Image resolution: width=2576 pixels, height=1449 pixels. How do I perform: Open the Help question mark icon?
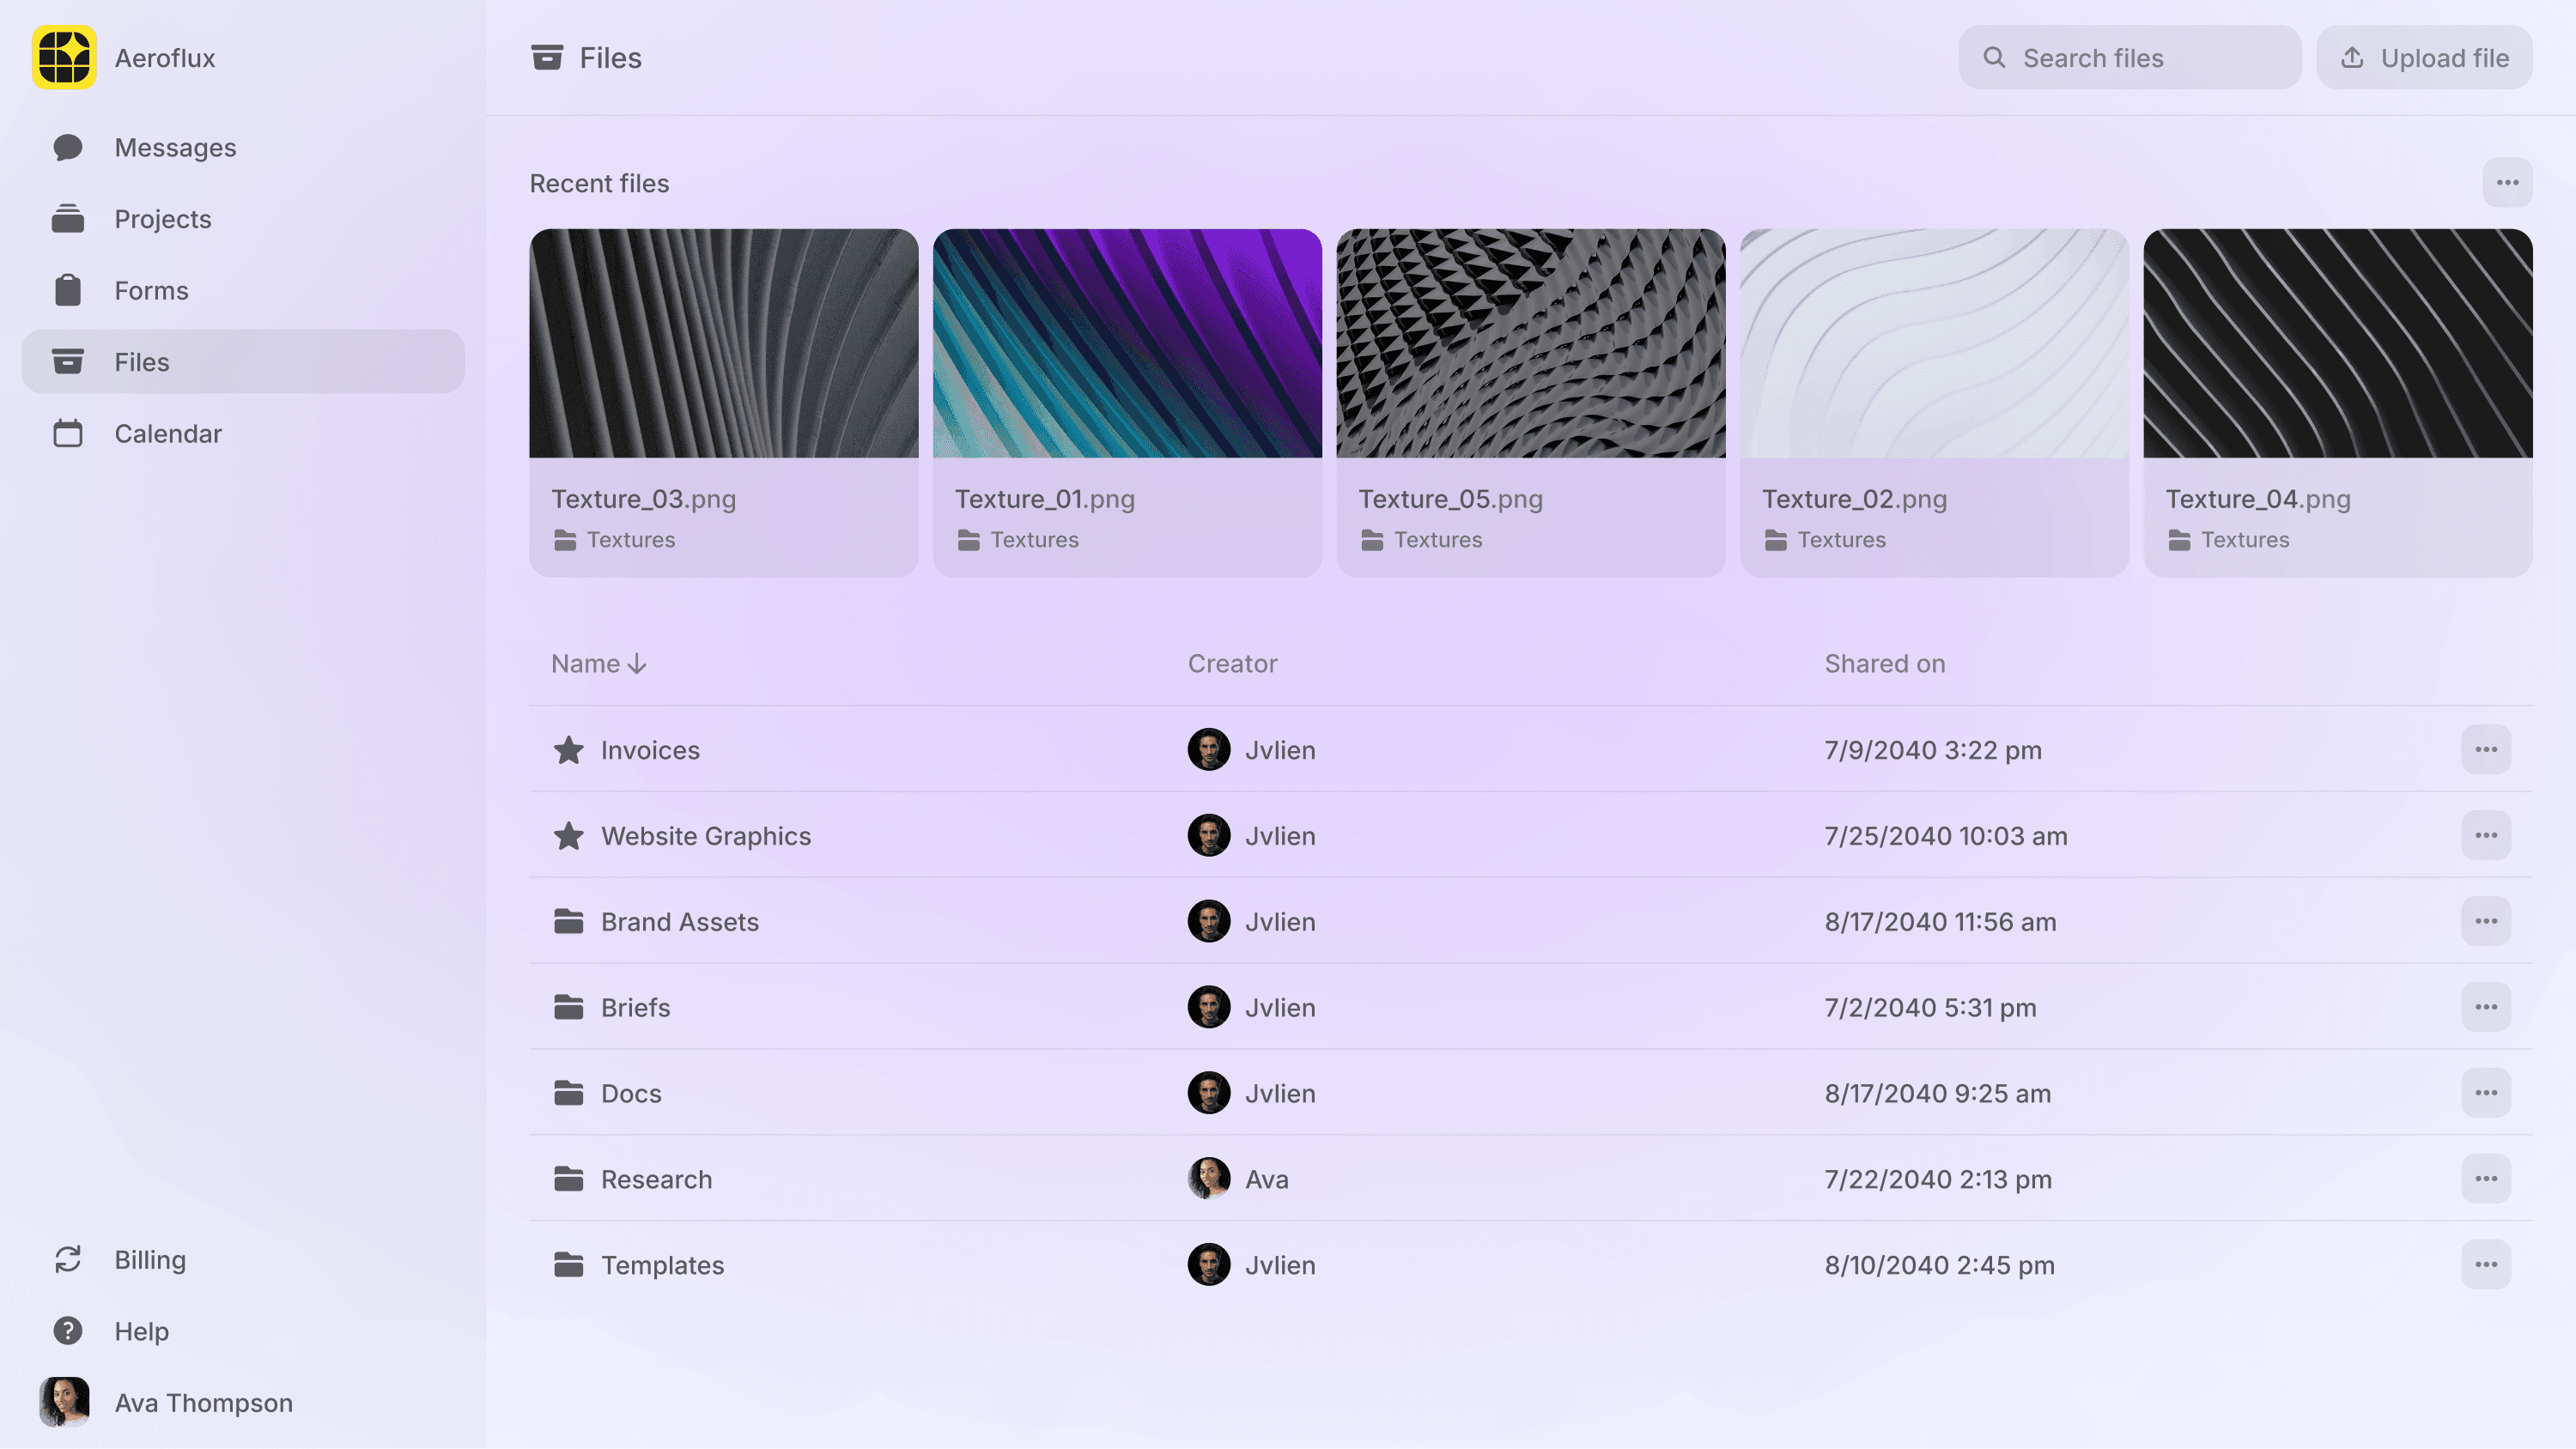(68, 1331)
